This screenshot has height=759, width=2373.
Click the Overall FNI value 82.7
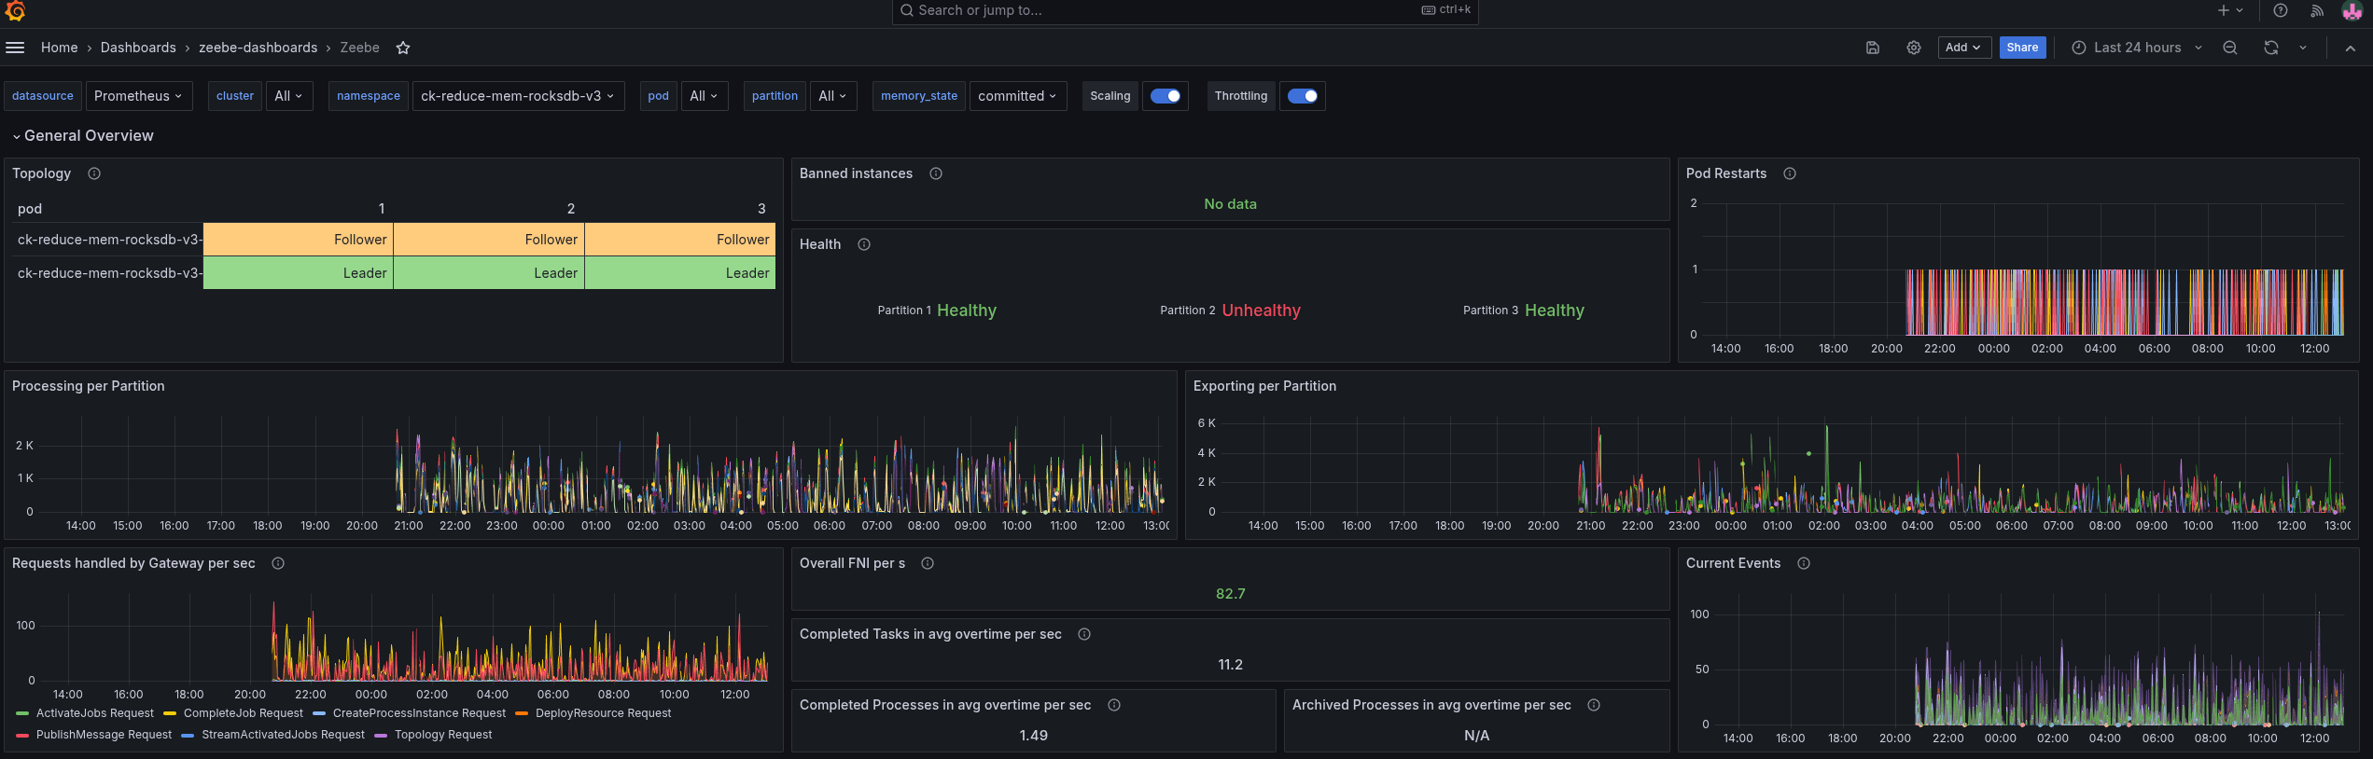pyautogui.click(x=1230, y=594)
